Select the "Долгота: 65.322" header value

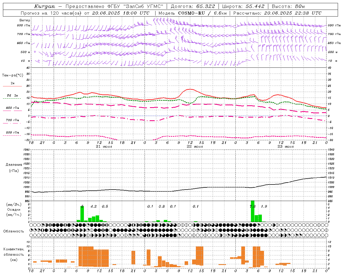coord(193,6)
